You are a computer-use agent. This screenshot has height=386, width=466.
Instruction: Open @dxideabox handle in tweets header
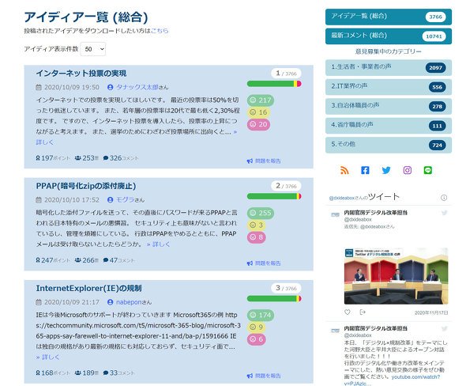[x=342, y=198]
